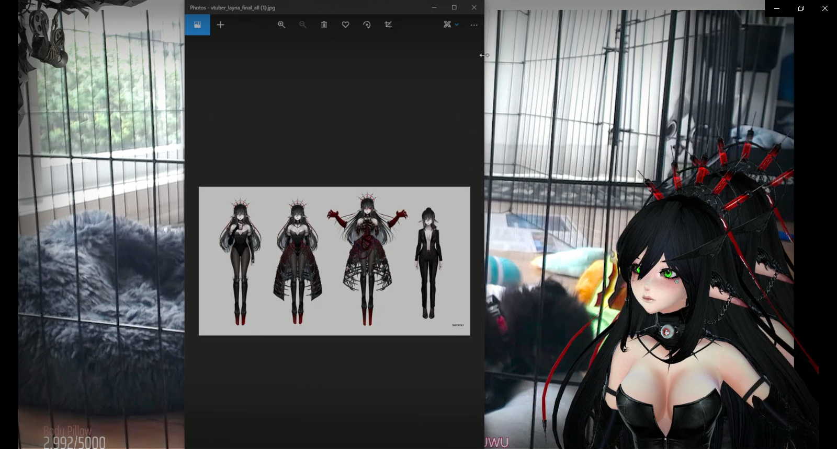Click the Body Pillow 2,992/5000 goal text

(x=74, y=438)
